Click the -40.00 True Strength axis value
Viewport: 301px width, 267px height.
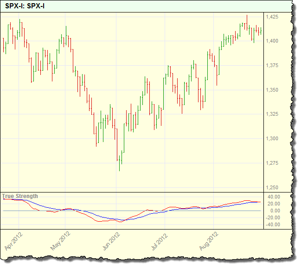click(x=273, y=225)
